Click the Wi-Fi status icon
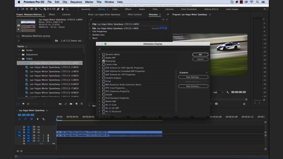Image resolution: width=283 pixels, height=159 pixels. click(252, 2)
